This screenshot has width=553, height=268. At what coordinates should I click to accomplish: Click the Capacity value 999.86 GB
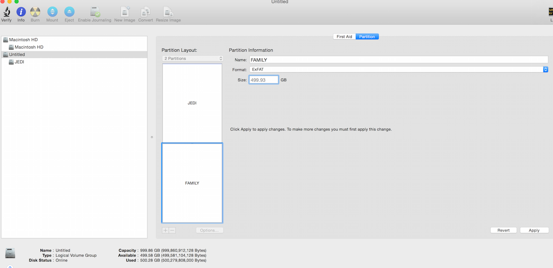[x=173, y=250]
